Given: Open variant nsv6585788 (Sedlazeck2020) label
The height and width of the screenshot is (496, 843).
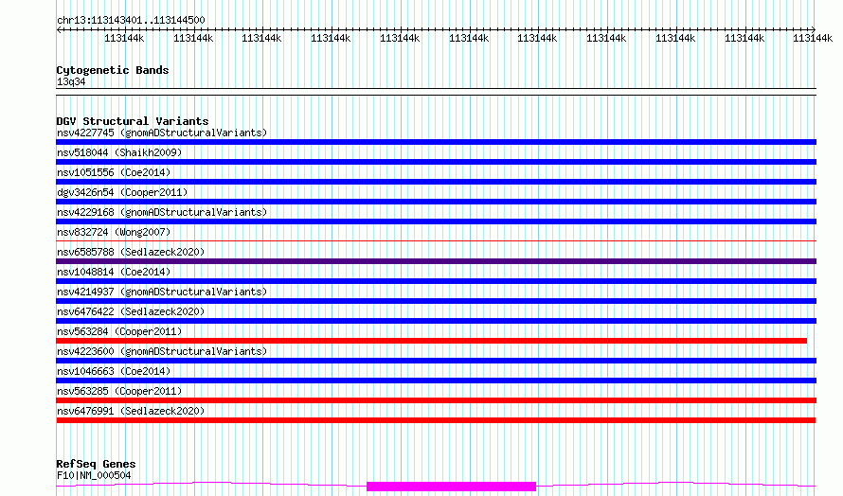Looking at the screenshot, I should tap(131, 252).
